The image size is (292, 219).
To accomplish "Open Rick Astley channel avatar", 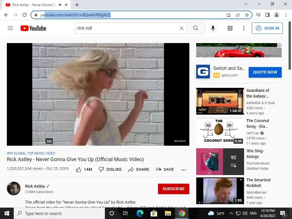I will pyautogui.click(x=14, y=188).
